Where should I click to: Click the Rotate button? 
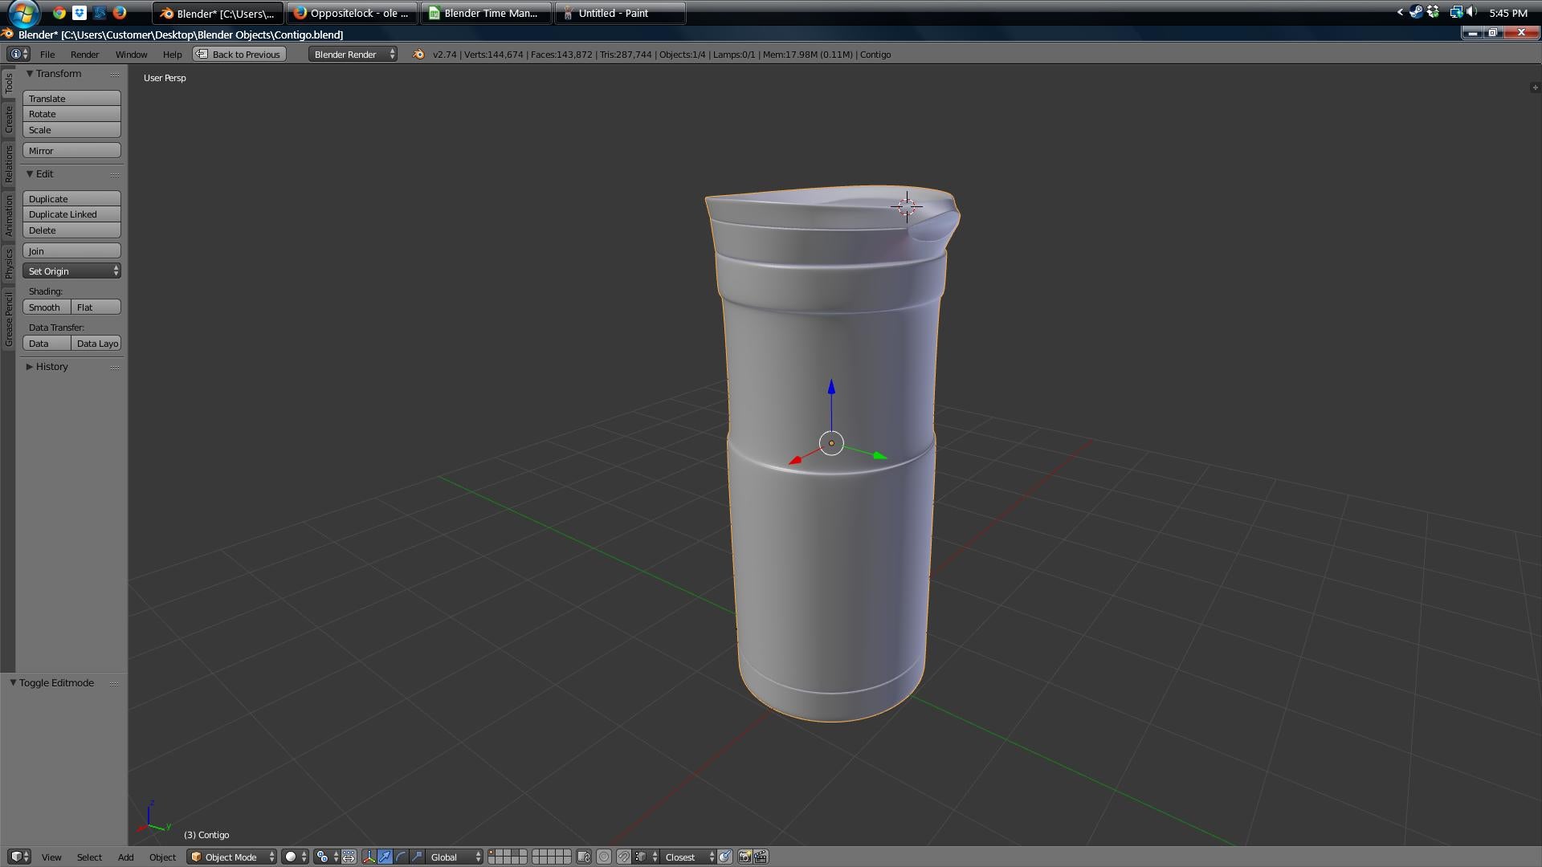click(71, 114)
